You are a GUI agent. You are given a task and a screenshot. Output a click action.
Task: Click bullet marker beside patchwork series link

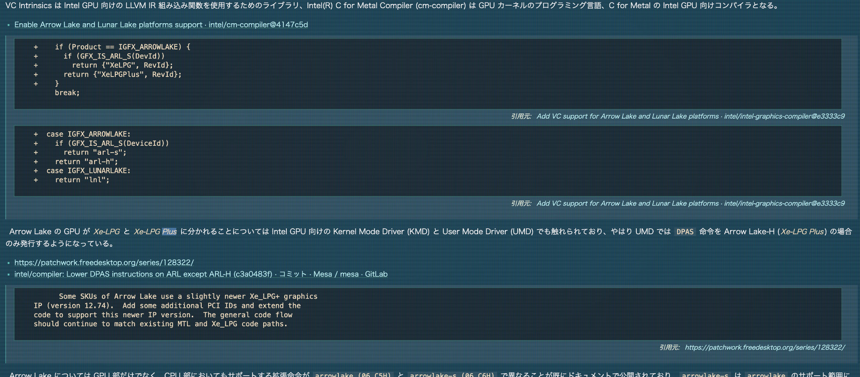[x=8, y=263]
